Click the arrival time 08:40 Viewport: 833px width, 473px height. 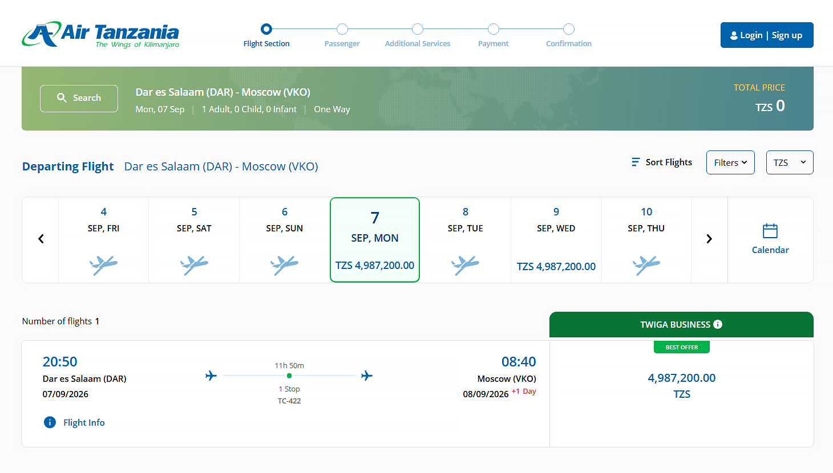click(x=519, y=361)
